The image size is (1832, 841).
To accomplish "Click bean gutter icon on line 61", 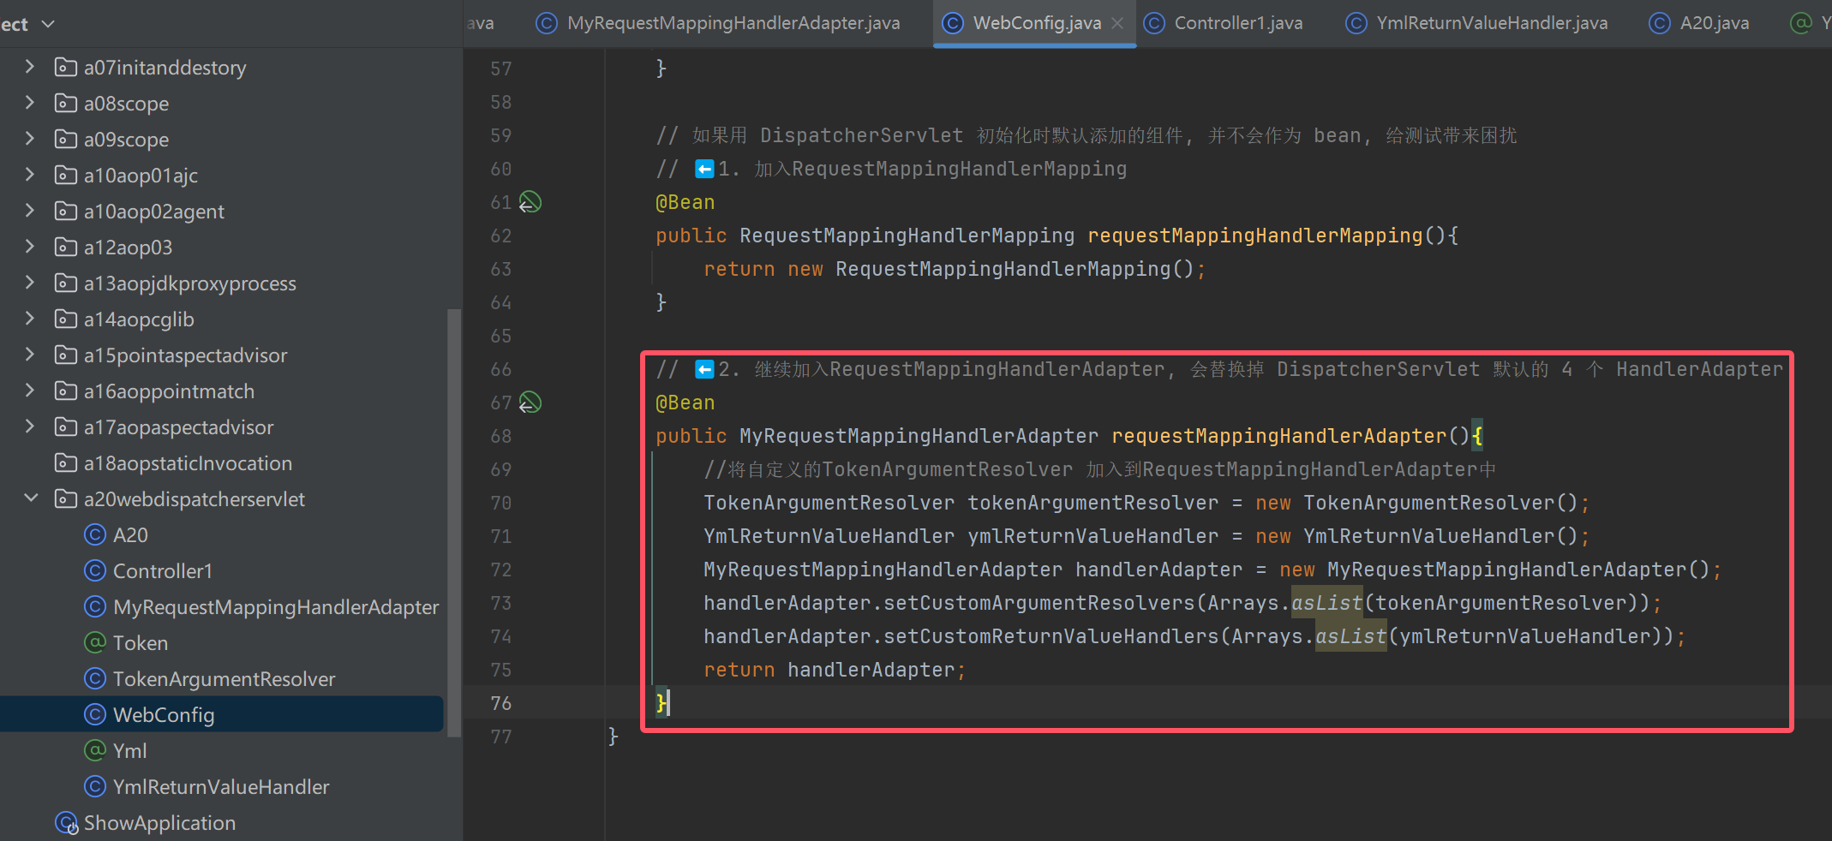I will coord(530,202).
